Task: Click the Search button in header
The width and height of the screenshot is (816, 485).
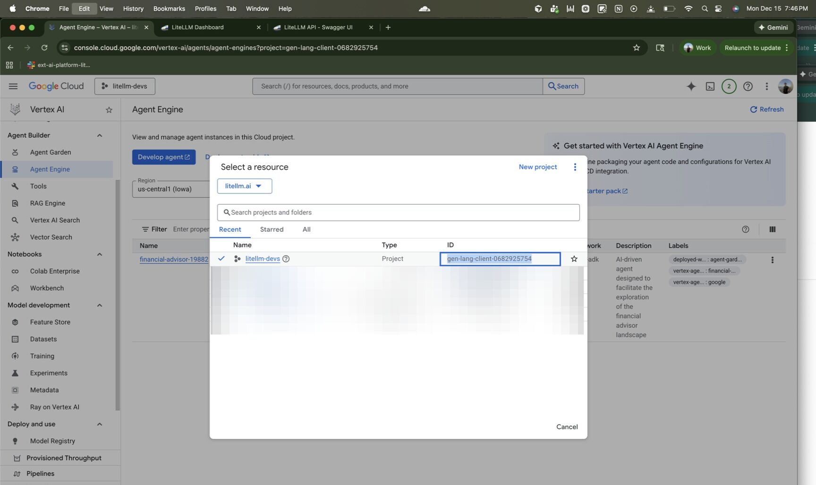Action: tap(563, 86)
